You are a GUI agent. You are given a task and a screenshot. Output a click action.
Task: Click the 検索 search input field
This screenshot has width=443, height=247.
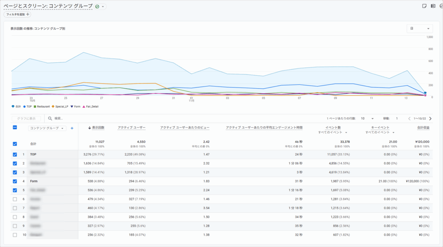pos(78,118)
